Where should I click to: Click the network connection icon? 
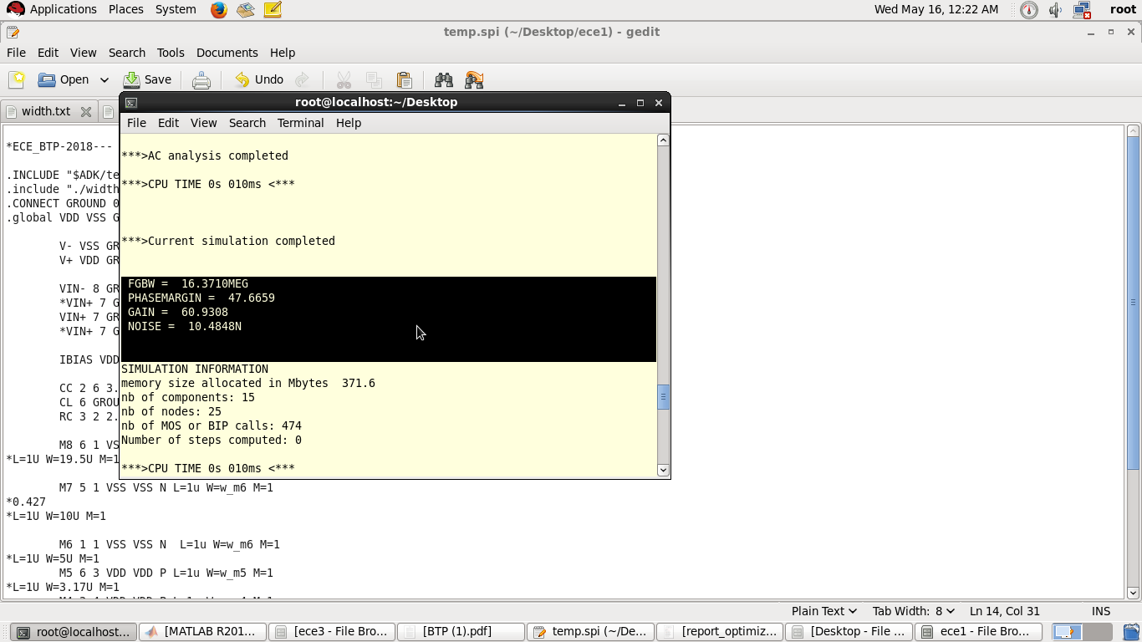1082,9
